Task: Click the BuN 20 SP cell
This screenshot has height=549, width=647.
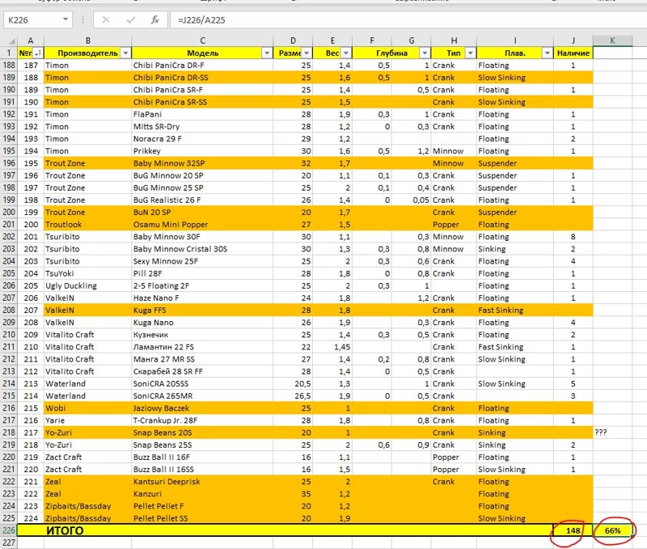Action: [x=202, y=213]
